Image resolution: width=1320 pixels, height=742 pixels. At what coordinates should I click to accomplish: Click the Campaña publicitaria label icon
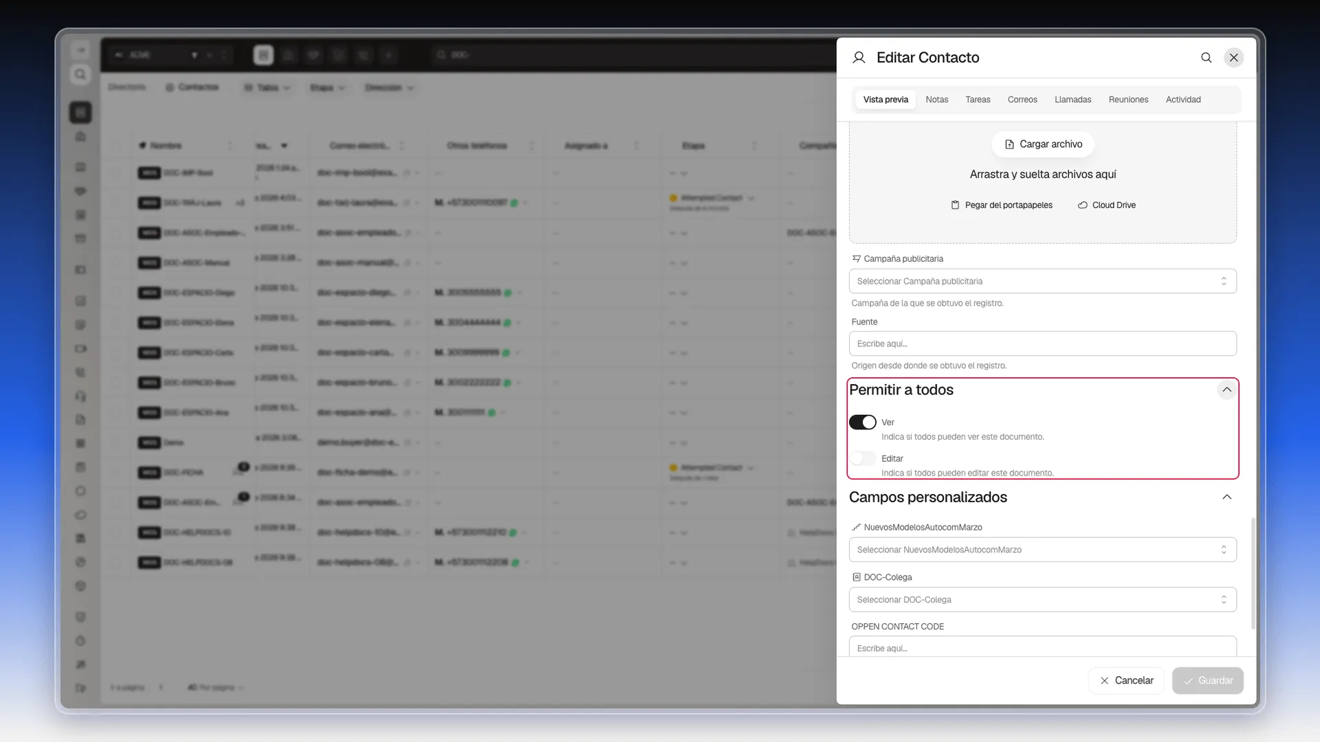pyautogui.click(x=857, y=259)
